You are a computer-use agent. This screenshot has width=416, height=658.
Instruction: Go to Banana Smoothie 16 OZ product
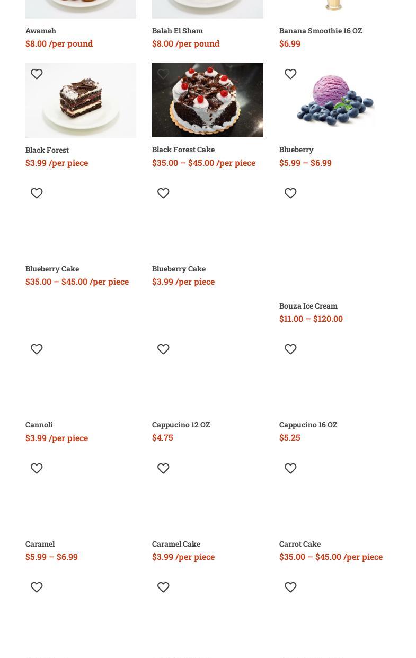click(x=321, y=31)
